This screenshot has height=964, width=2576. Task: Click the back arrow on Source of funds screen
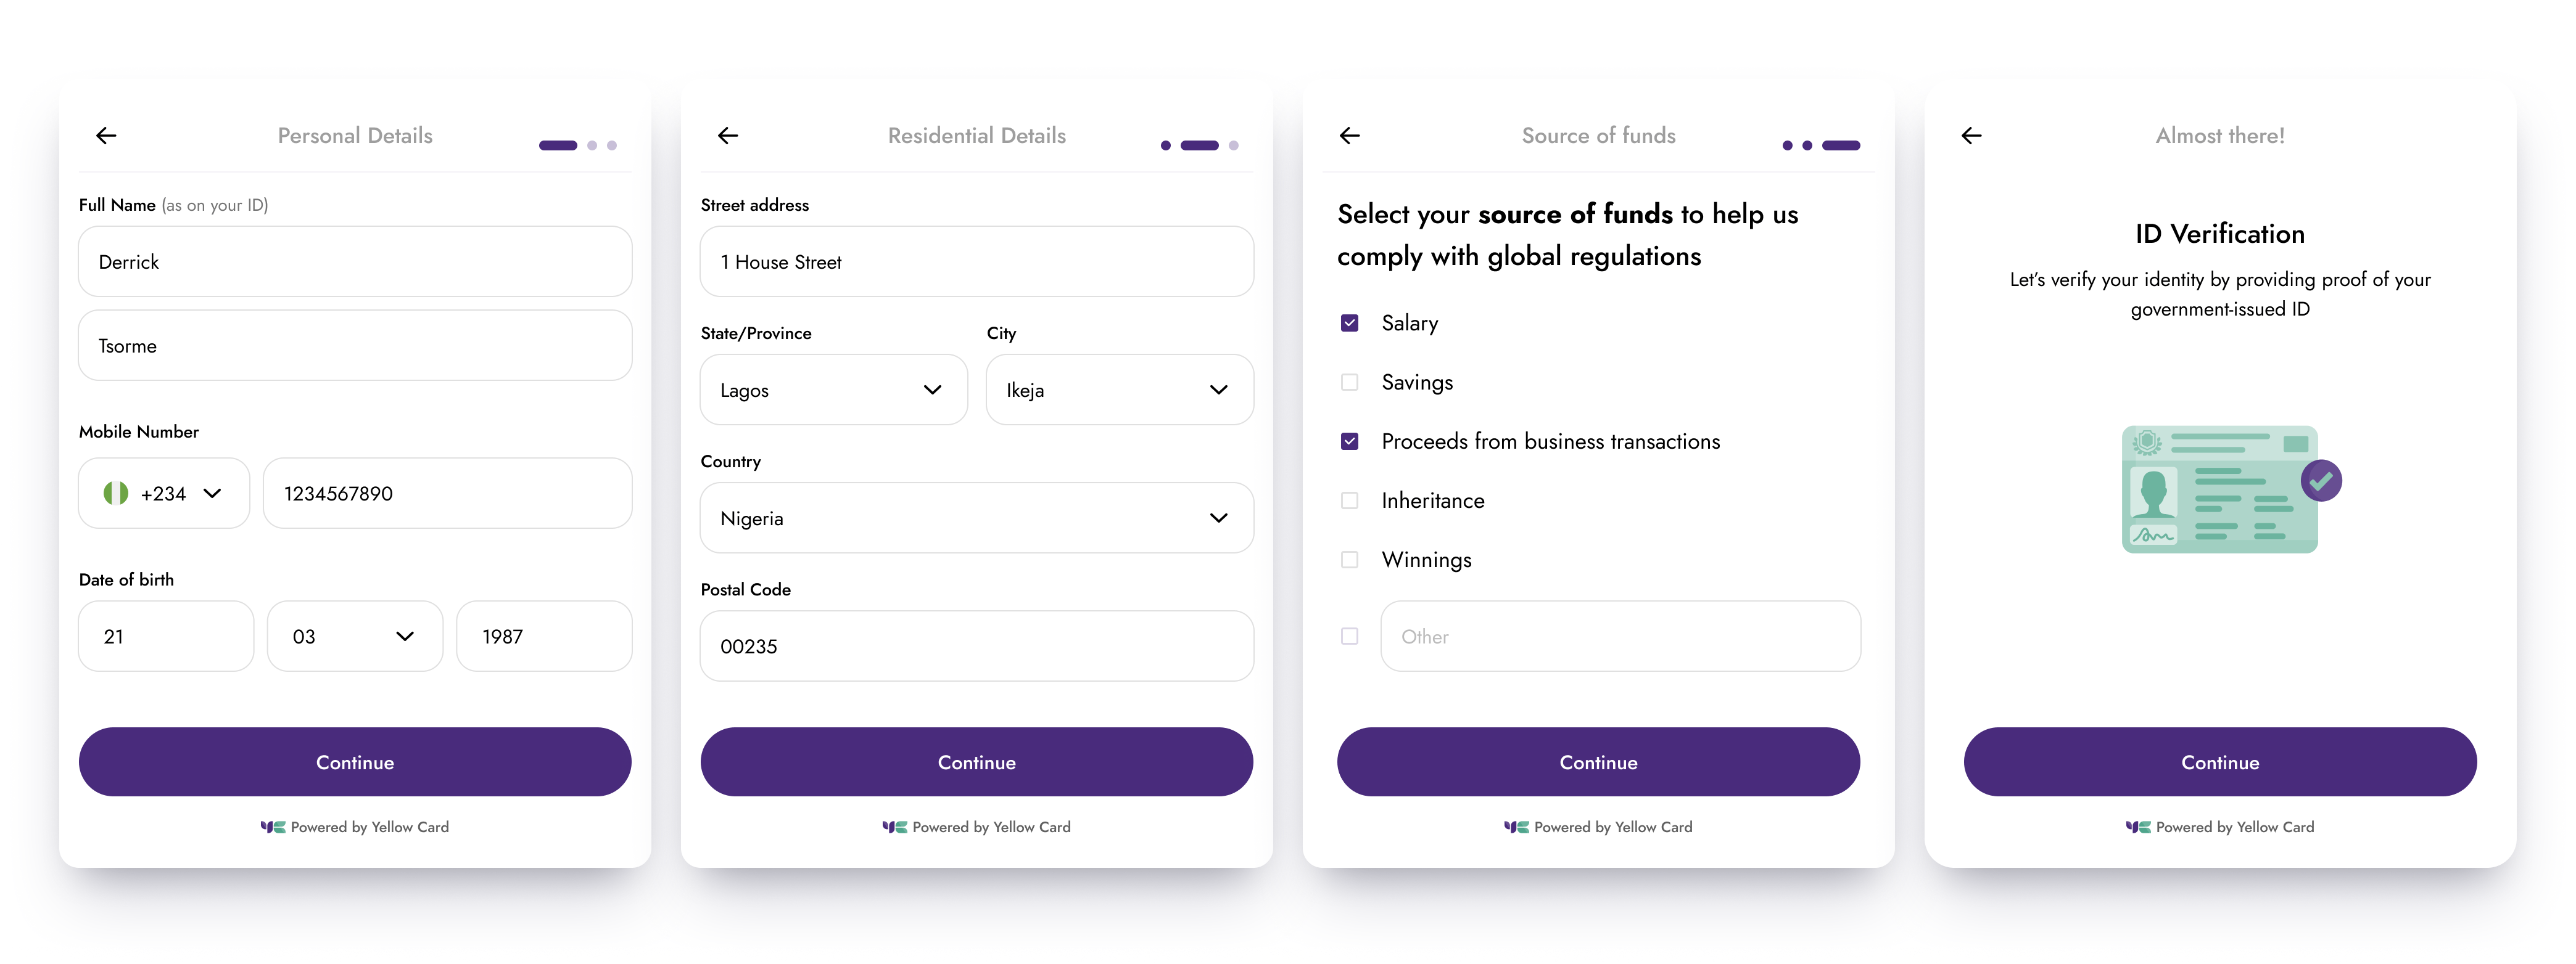[x=1350, y=136]
